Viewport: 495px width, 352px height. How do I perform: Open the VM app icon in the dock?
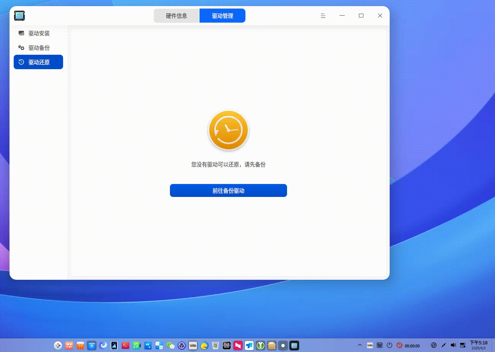coord(193,346)
